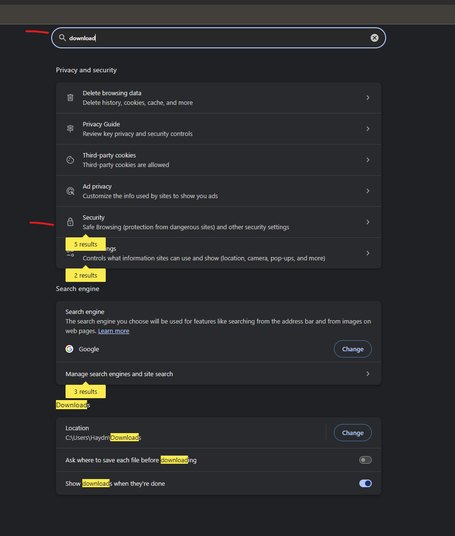The height and width of the screenshot is (536, 455).
Task: Click the Google logo icon
Action: click(x=69, y=349)
